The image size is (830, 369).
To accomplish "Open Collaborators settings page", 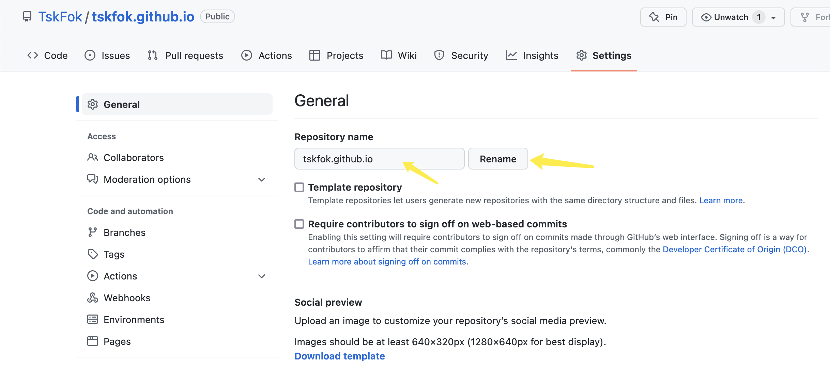I will (177, 157).
